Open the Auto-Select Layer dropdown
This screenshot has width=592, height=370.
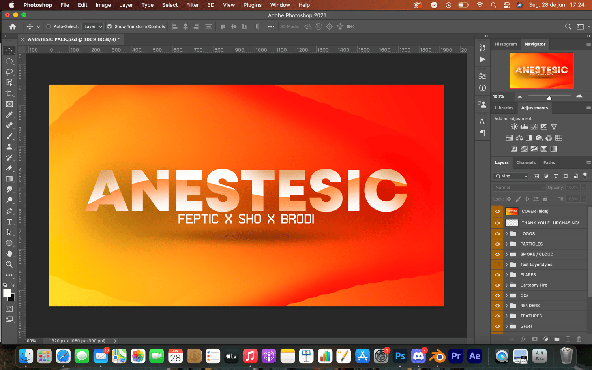(93, 26)
